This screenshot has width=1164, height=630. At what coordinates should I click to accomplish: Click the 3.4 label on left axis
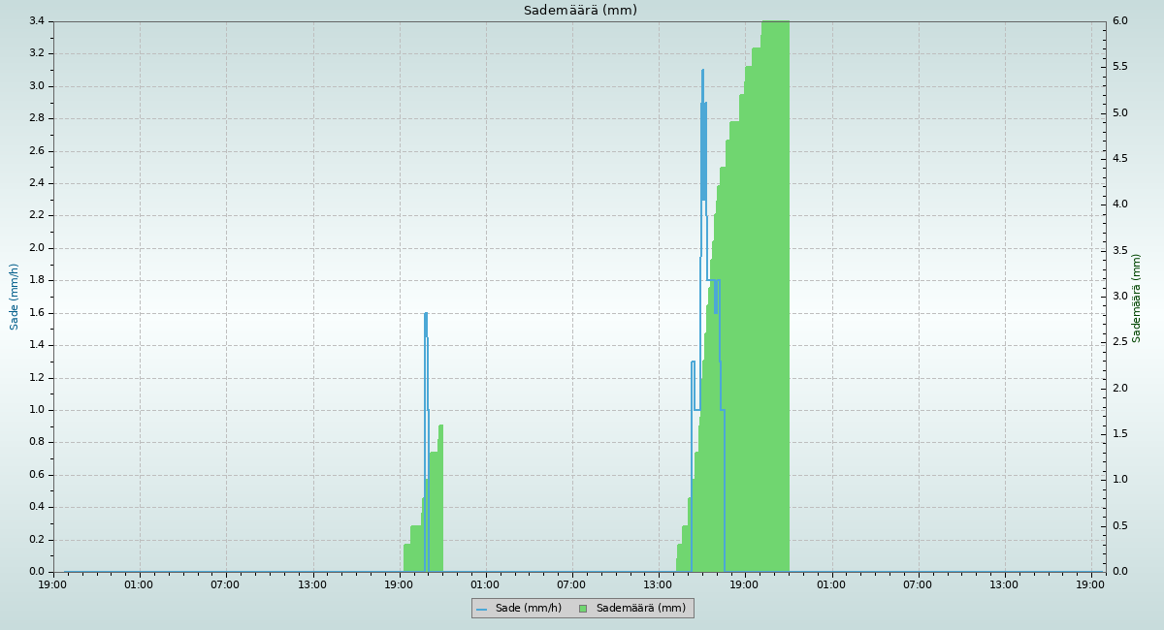pyautogui.click(x=37, y=21)
